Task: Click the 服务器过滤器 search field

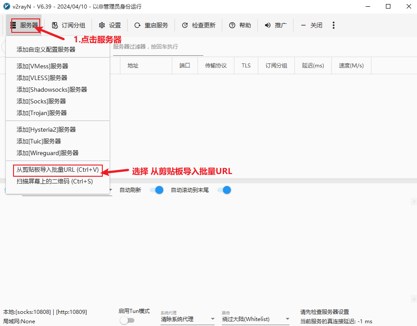Action: [158, 47]
